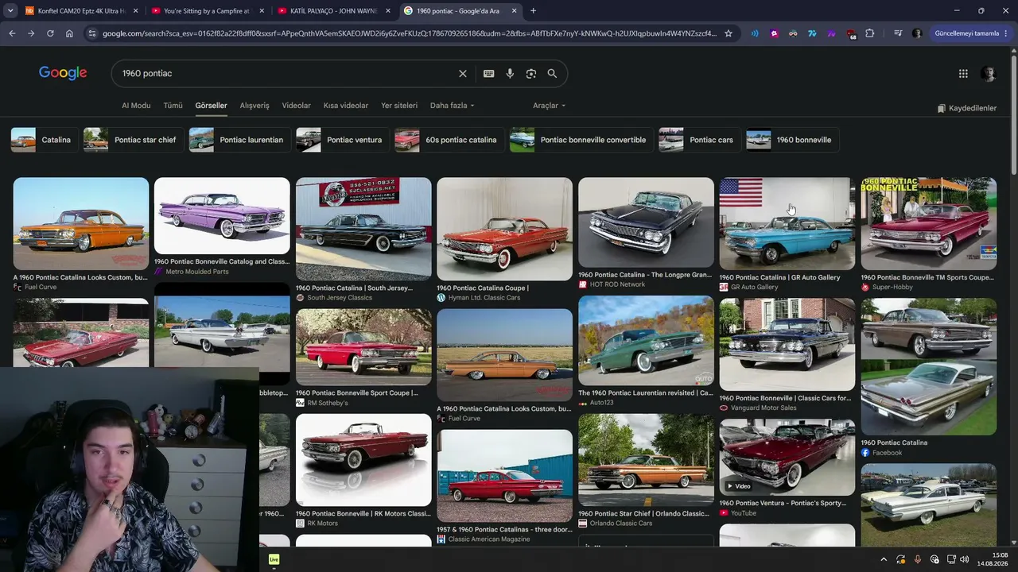Open the Videolar tab

point(297,106)
